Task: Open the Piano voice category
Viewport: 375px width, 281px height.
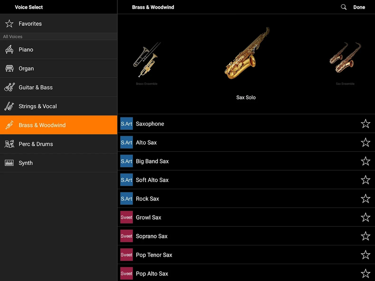Action: (x=26, y=50)
